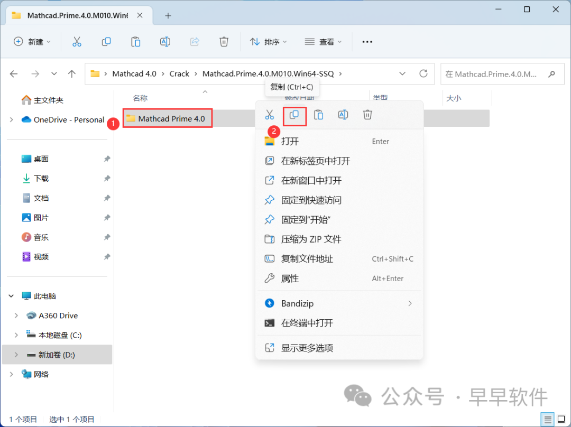
Task: Expand 本地磁盘 (C:) tree node
Action: tap(16, 335)
